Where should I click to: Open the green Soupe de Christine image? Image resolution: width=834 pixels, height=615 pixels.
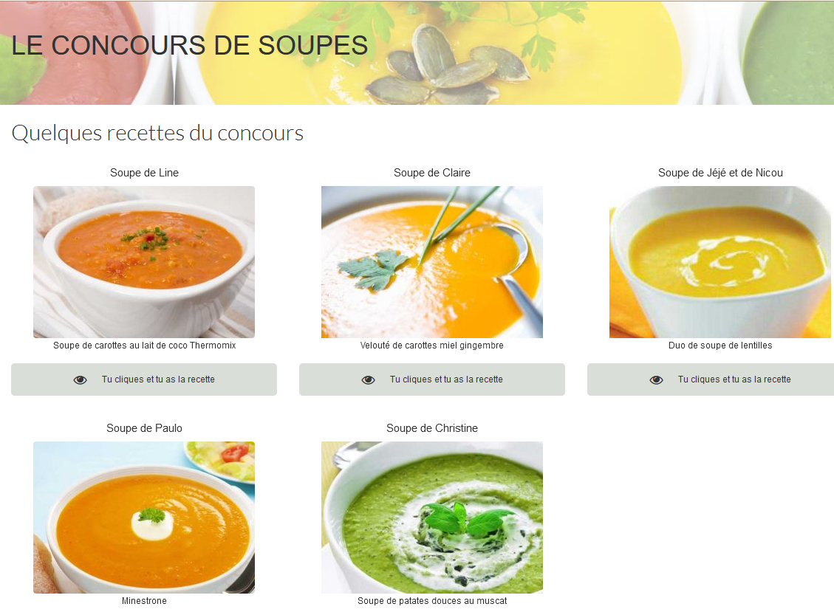click(432, 518)
